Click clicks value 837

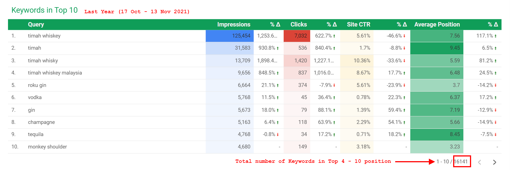(x=302, y=73)
